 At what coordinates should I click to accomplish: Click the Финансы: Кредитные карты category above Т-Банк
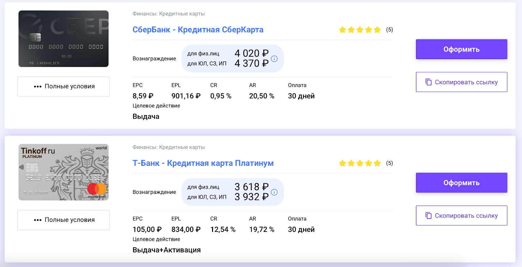pyautogui.click(x=169, y=147)
